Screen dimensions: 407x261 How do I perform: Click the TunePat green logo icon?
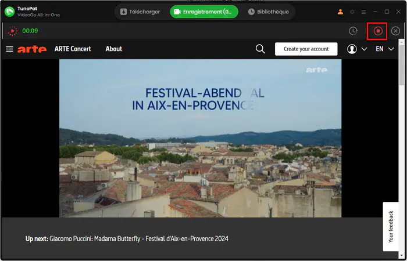tap(9, 12)
